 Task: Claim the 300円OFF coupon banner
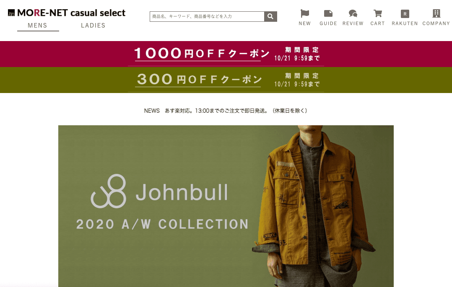tap(226, 80)
